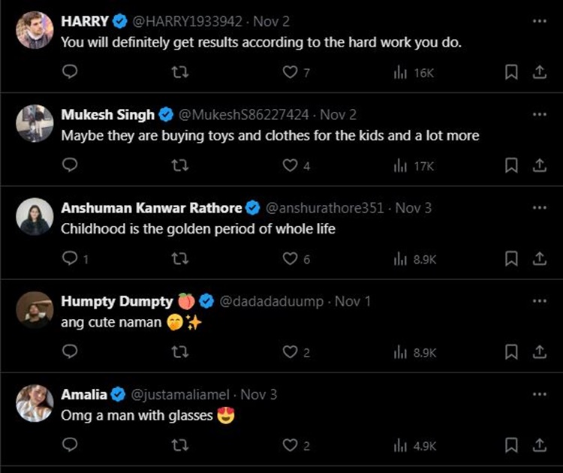
Task: Share Amalia's tweet
Action: click(539, 445)
